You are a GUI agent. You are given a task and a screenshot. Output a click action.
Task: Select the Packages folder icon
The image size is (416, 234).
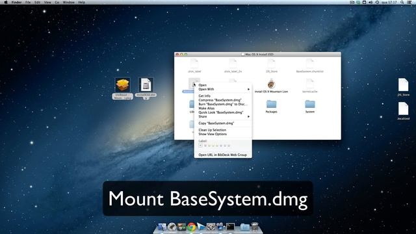tap(271, 104)
